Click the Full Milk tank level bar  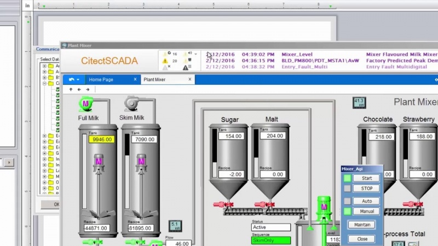[84, 171]
